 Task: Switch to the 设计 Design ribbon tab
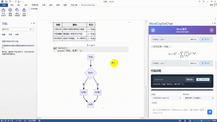26,5
